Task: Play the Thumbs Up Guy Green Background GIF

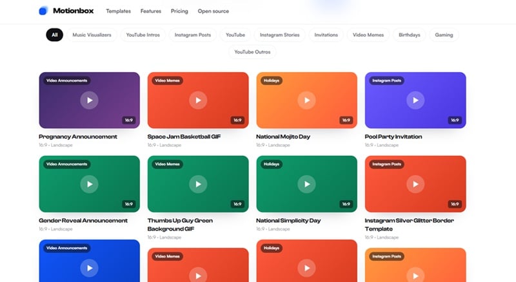Action: click(x=198, y=184)
